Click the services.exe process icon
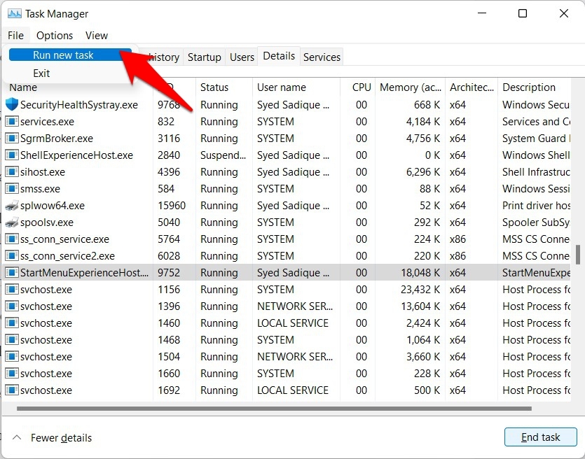The width and height of the screenshot is (585, 459). (12, 122)
